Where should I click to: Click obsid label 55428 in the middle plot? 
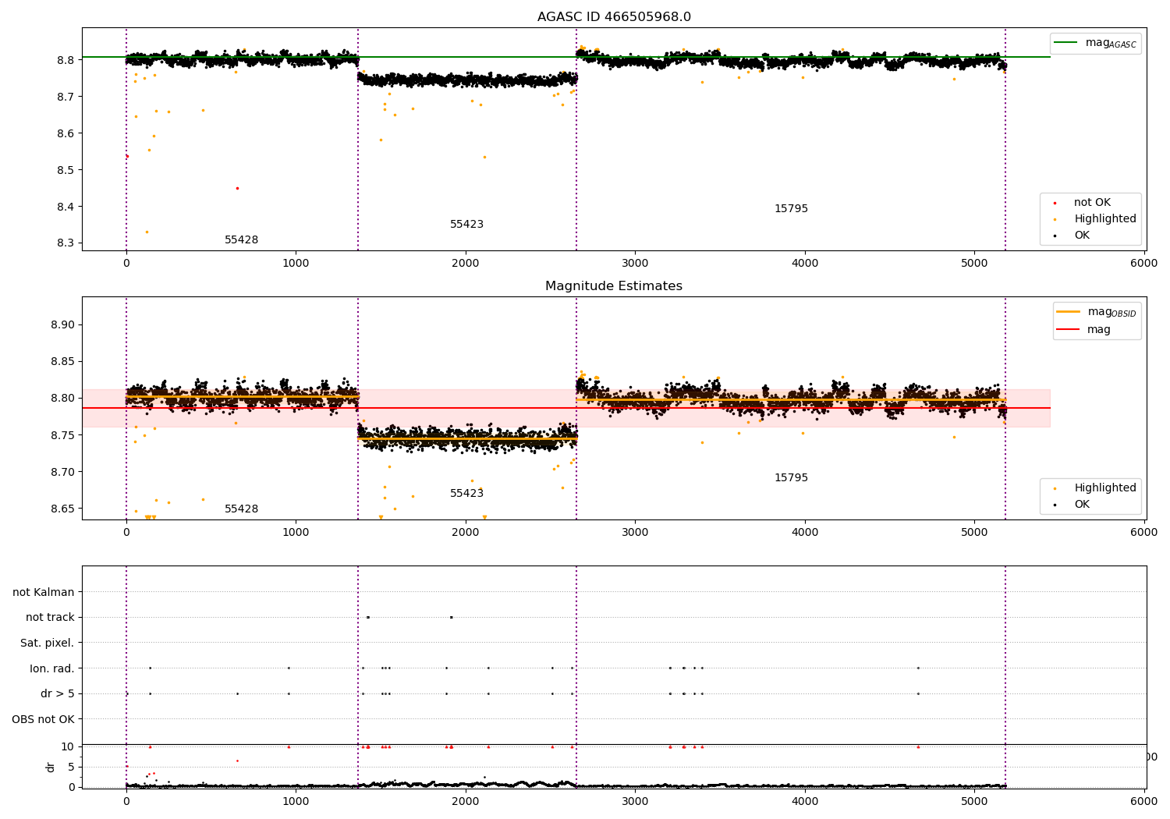[242, 509]
